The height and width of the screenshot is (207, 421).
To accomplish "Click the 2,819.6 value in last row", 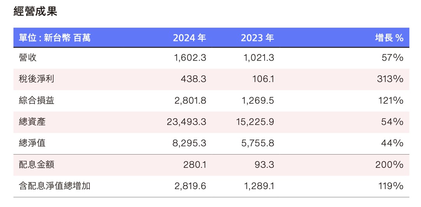I will coord(190,186).
